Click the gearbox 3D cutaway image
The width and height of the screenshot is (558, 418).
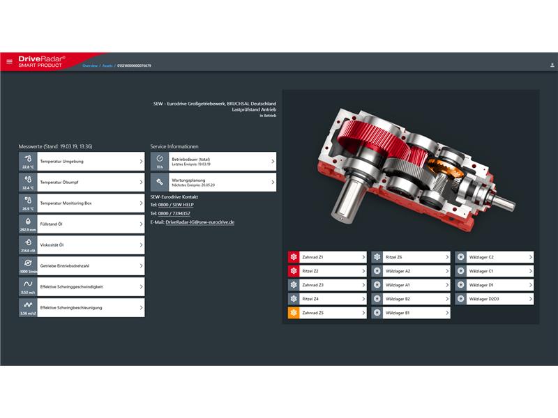point(415,170)
